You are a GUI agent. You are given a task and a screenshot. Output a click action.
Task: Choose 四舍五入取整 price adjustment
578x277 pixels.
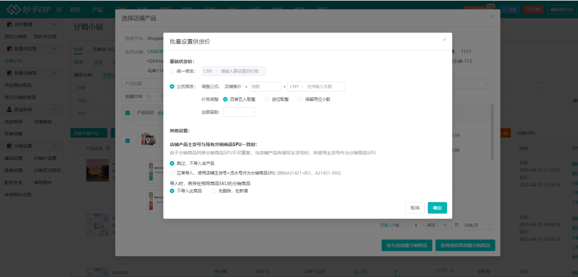click(225, 99)
